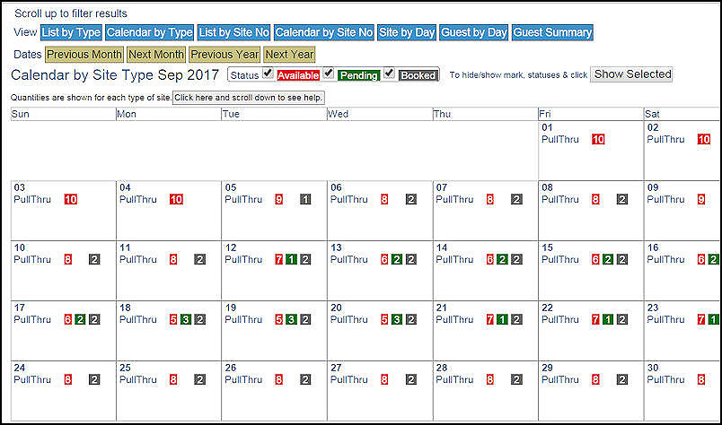Open the PullThru link on September 05

coord(242,199)
